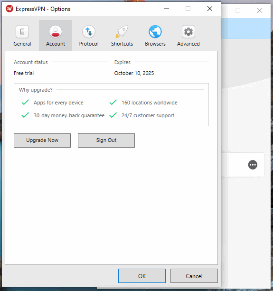Open the General settings switch icon
Image resolution: width=273 pixels, height=291 pixels.
pyautogui.click(x=22, y=31)
